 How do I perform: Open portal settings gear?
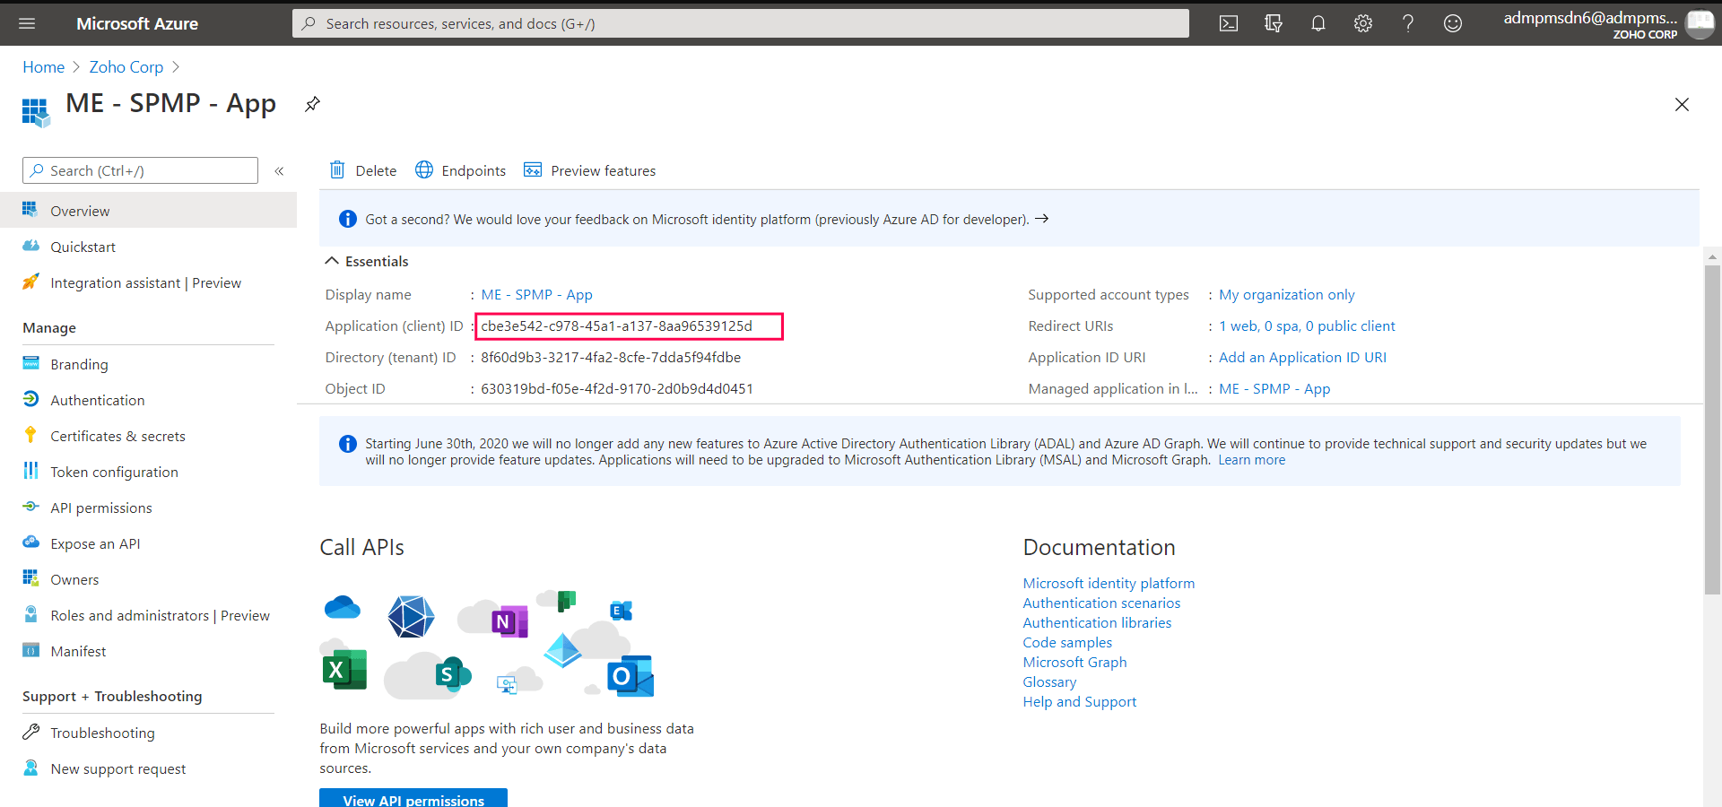click(x=1362, y=23)
